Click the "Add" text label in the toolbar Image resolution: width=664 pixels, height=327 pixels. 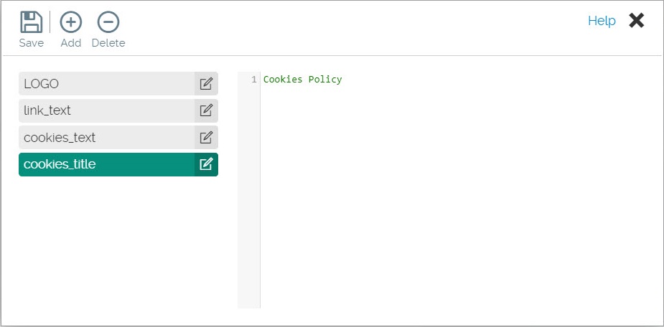click(x=70, y=43)
